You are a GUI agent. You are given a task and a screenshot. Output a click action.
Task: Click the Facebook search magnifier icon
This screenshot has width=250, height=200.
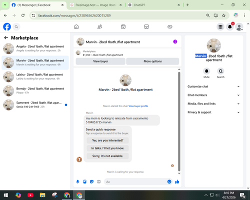[x=16, y=26]
